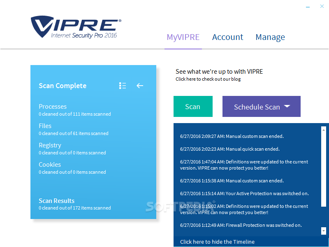Click the Scan Results summary heading
This screenshot has height=247, width=329.
[57, 200]
